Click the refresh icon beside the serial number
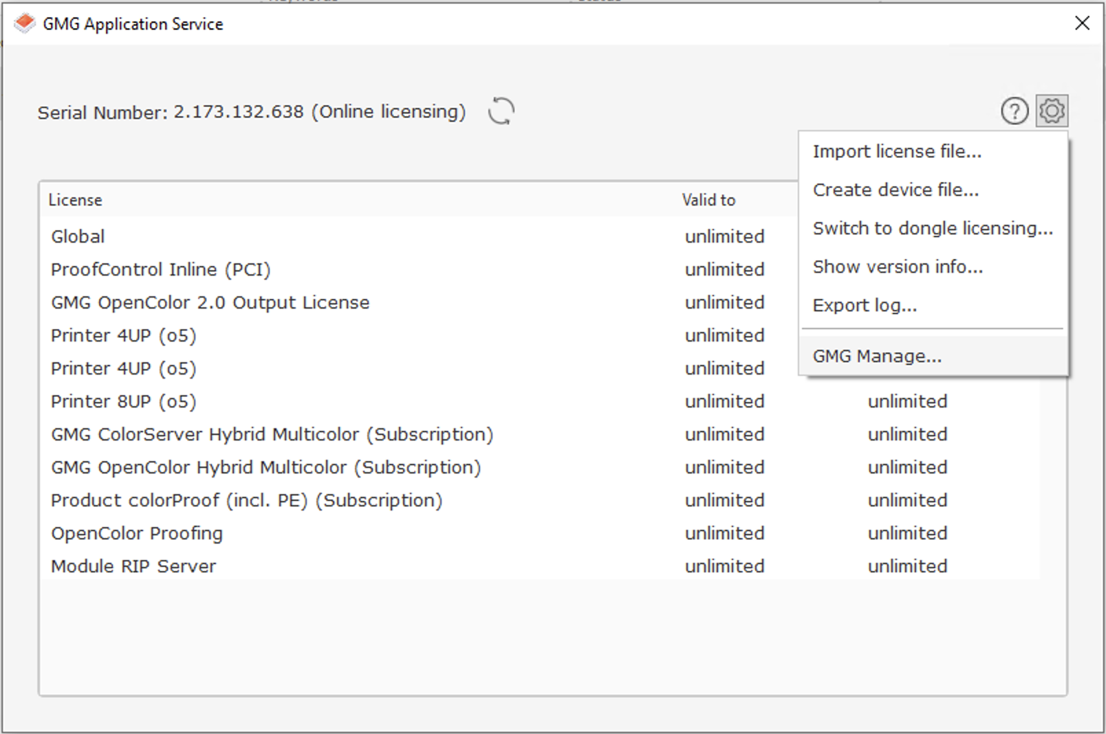Screen dimensions: 1106x734 click(501, 111)
